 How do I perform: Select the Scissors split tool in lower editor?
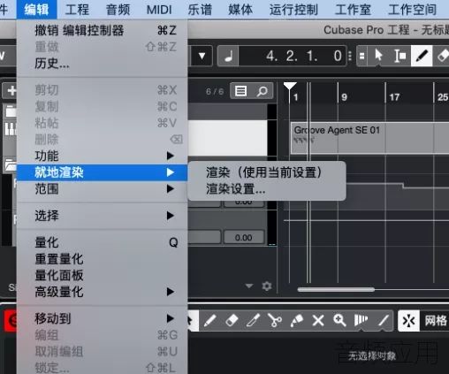[275, 320]
